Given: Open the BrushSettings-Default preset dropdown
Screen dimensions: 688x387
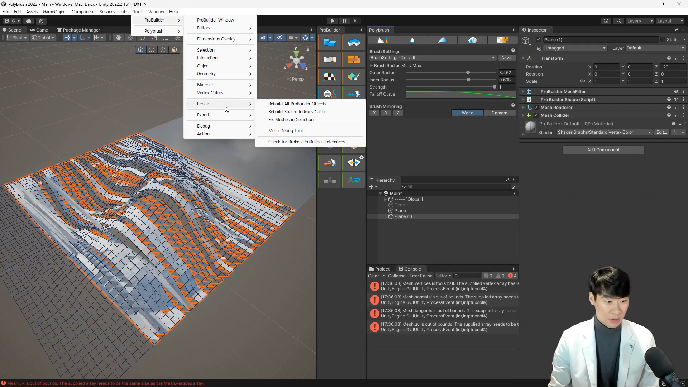Looking at the screenshot, I should pyautogui.click(x=433, y=58).
